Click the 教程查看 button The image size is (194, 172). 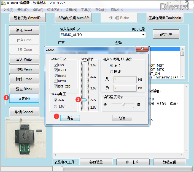point(169,162)
